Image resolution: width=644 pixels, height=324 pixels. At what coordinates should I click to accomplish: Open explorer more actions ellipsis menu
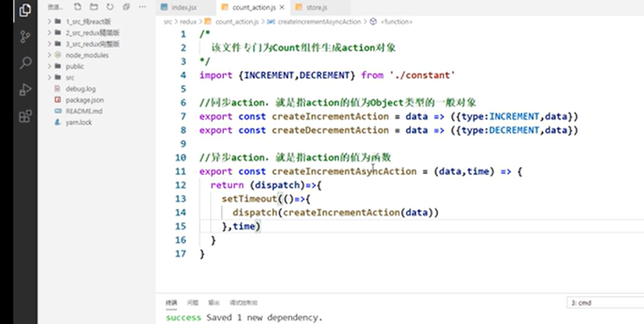click(142, 7)
